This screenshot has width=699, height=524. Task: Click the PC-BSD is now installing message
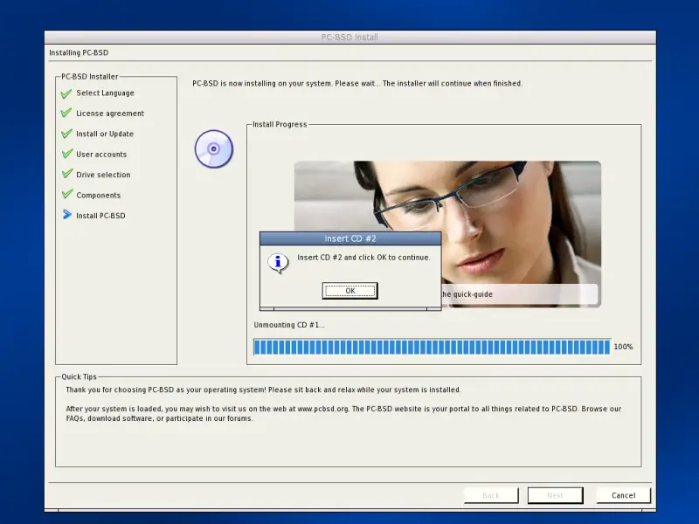click(x=357, y=83)
